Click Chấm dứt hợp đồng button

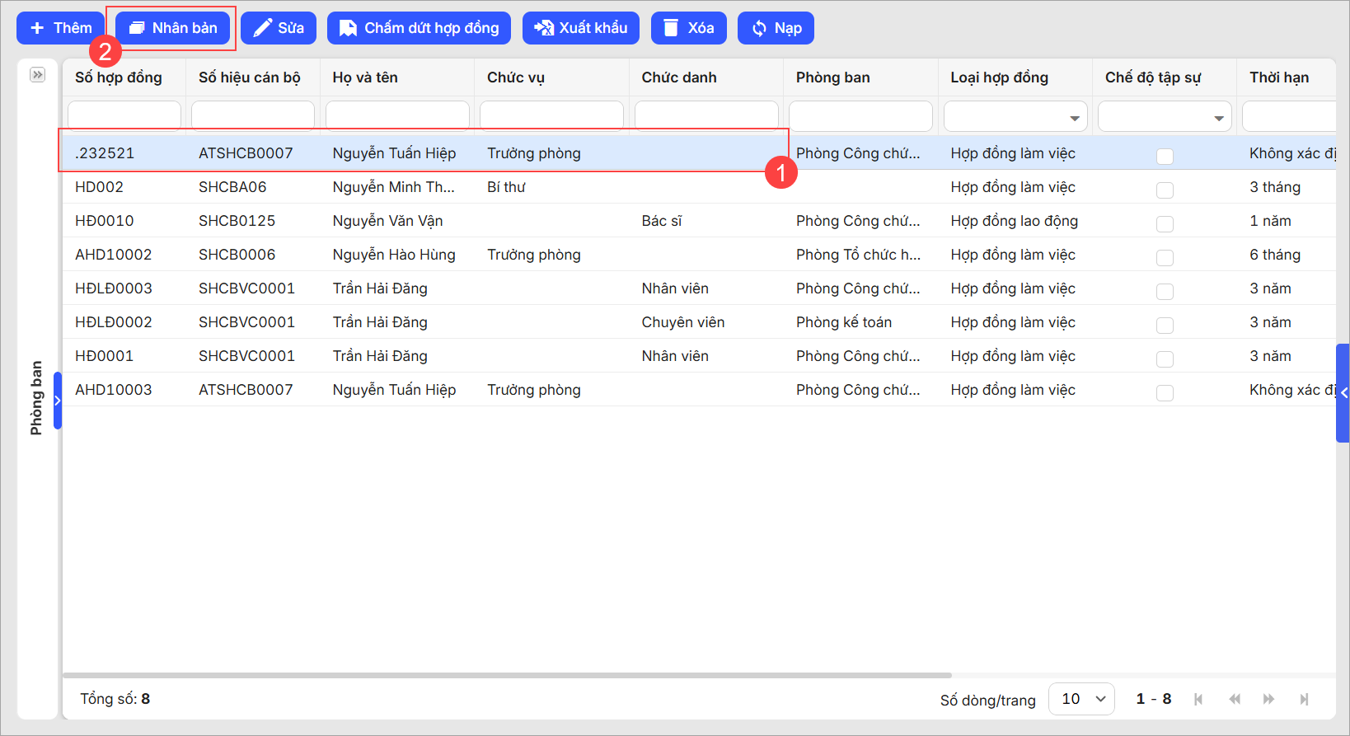click(x=419, y=28)
